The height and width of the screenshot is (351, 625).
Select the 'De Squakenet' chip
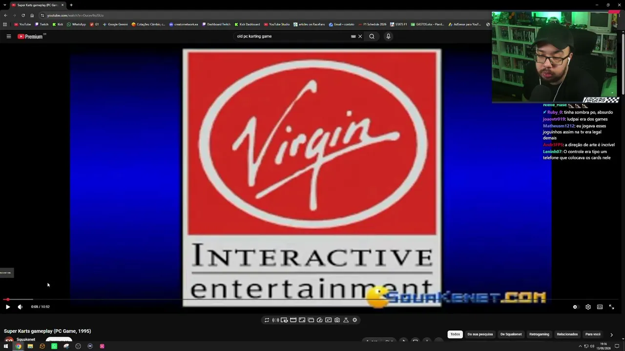[x=511, y=334]
